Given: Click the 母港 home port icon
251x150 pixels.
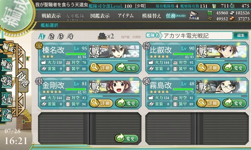Looking at the screenshot, I should (23, 80).
